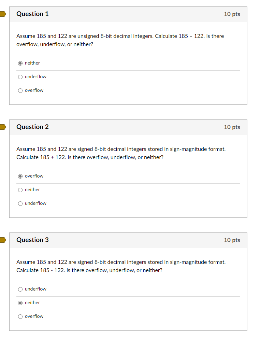This screenshot has width=275, height=339.
Task: Click the Question 1 header title
Action: tap(32, 14)
